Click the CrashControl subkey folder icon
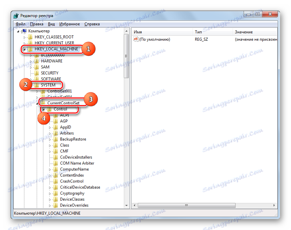The image size is (291, 230). coord(55,181)
